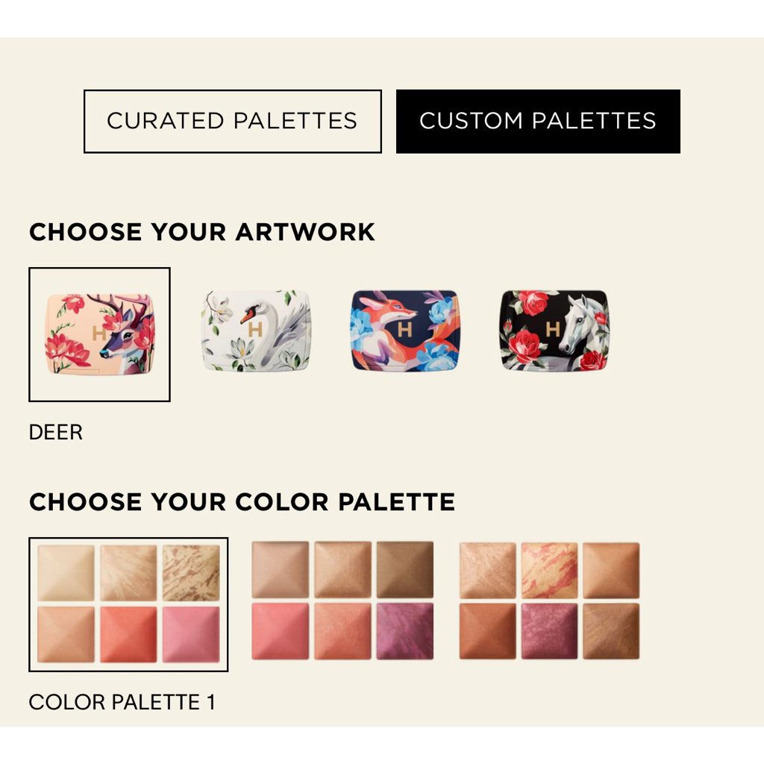
Task: Click the dark brown shade in second palette
Action: click(x=404, y=570)
